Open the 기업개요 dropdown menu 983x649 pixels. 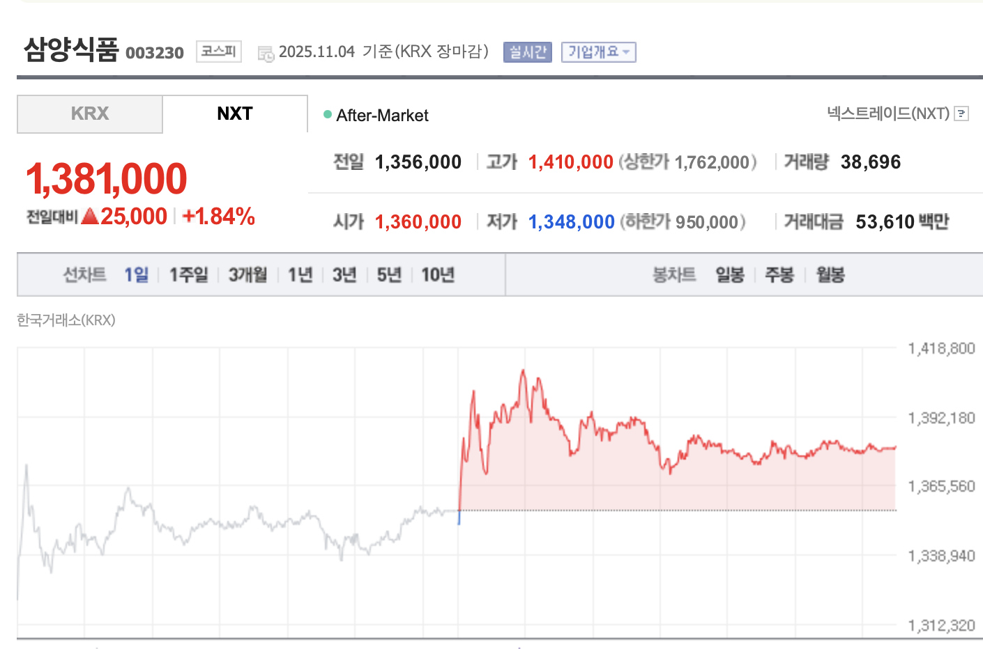(x=597, y=52)
